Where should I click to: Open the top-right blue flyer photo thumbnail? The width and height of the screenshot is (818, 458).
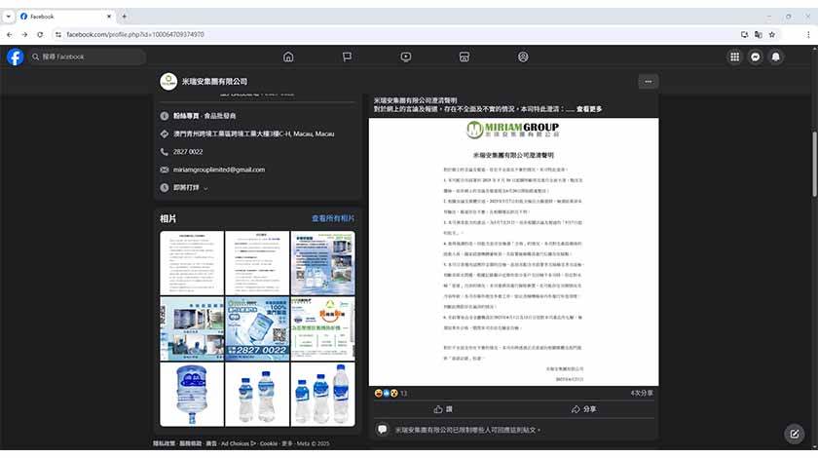[x=323, y=263]
